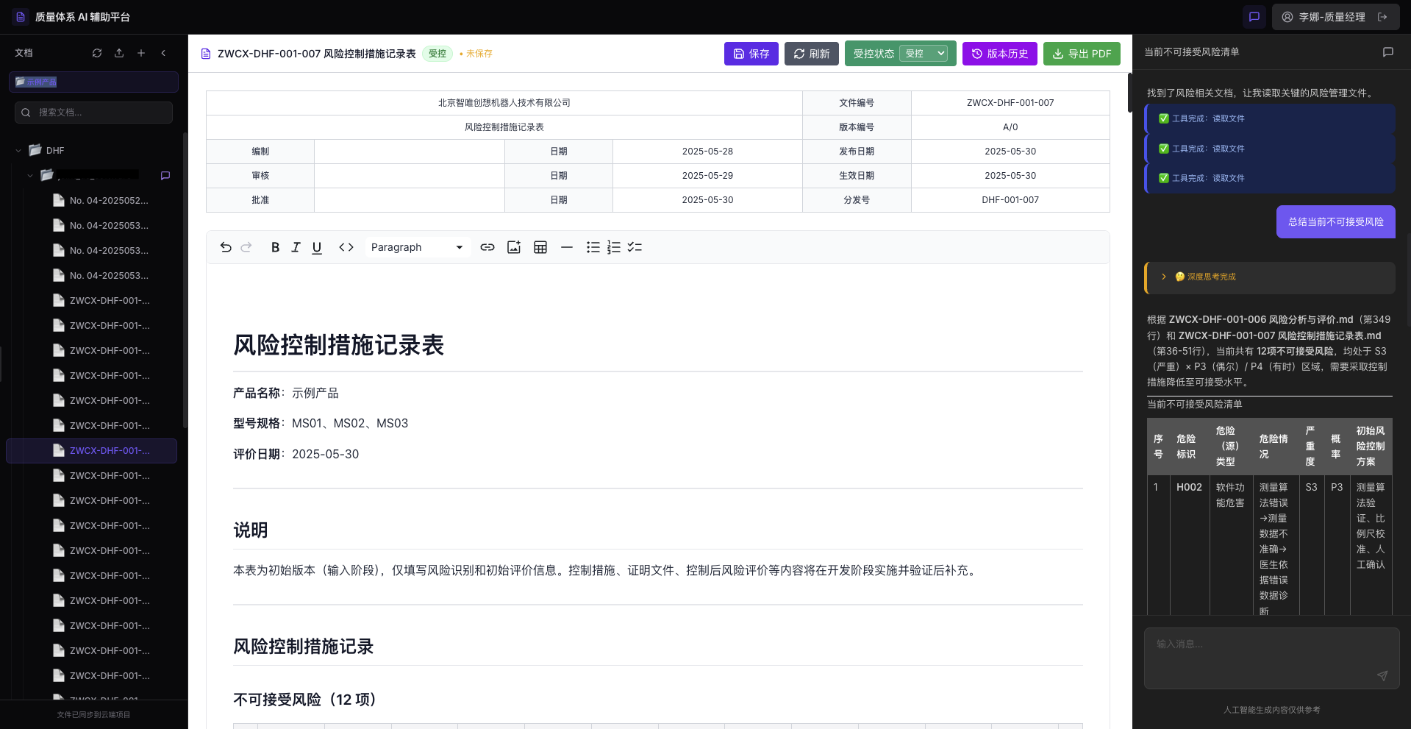The height and width of the screenshot is (729, 1411).
Task: Click the 2025-05-28 date cell
Action: pos(707,152)
